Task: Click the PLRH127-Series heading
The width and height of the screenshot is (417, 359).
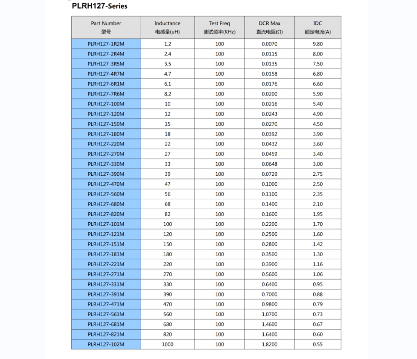Action: tap(99, 6)
